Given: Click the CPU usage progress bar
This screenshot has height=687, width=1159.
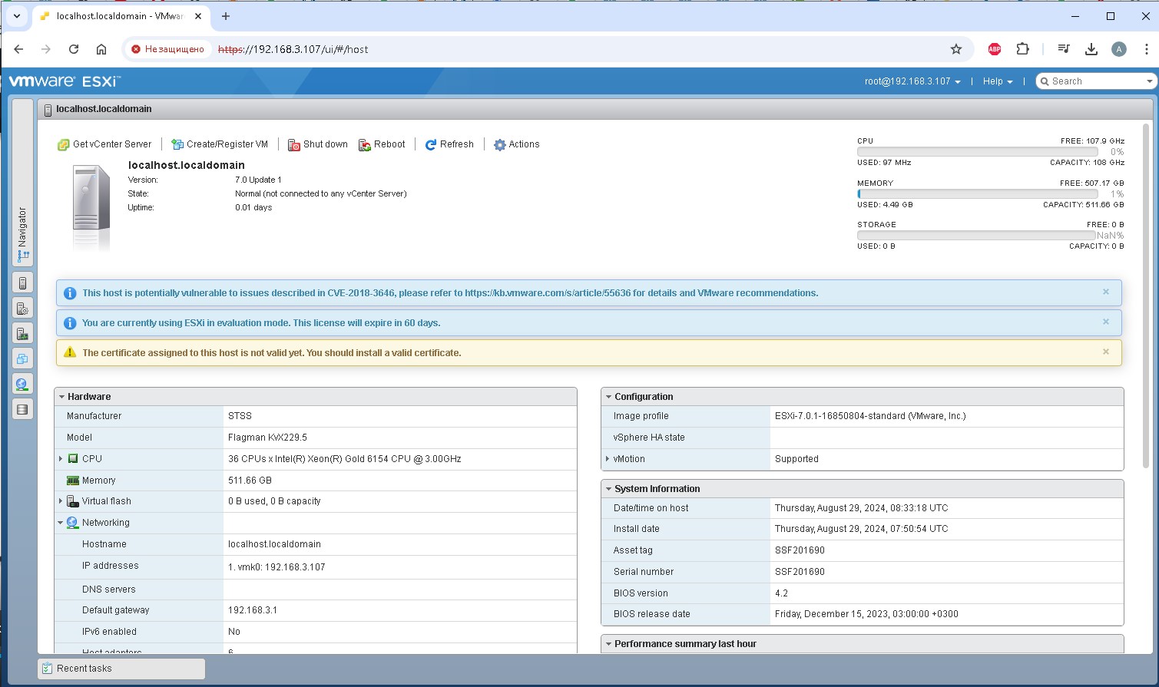Looking at the screenshot, I should click(977, 152).
